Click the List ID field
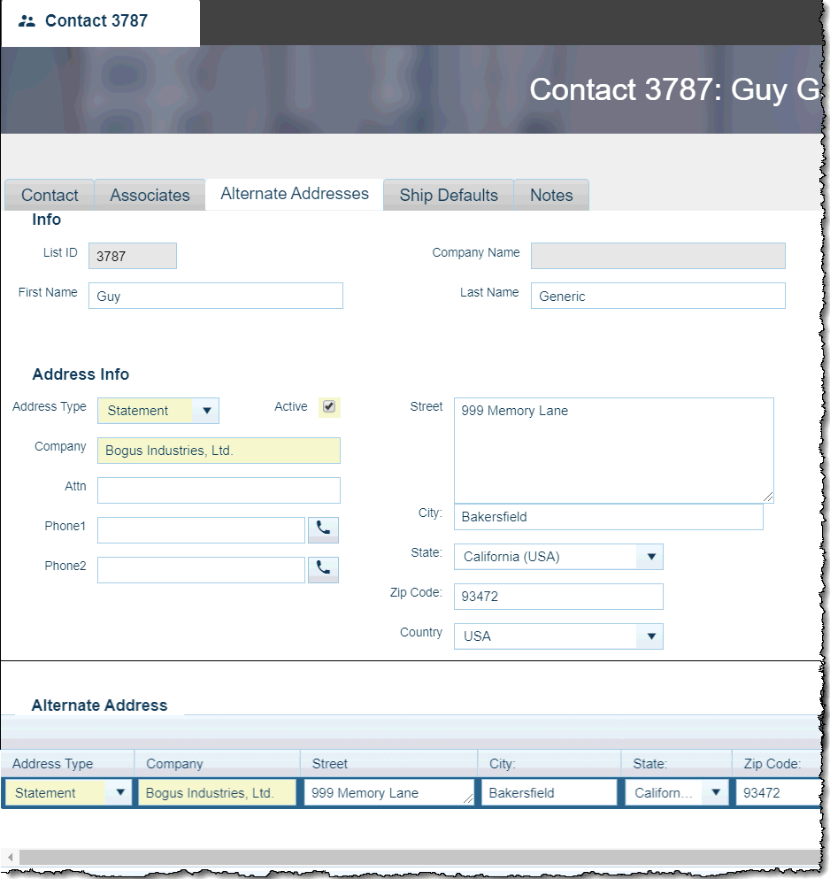 (132, 256)
